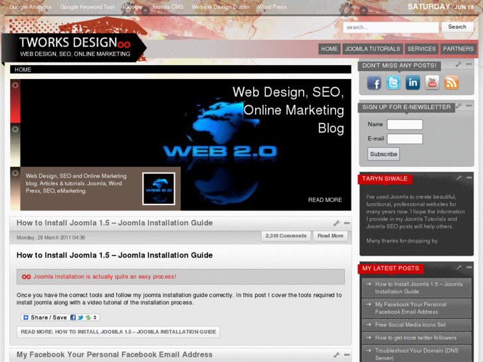Viewport: 483px width, 362px height.
Task: Click wrench icon in My Latest Posts module
Action: point(458,268)
